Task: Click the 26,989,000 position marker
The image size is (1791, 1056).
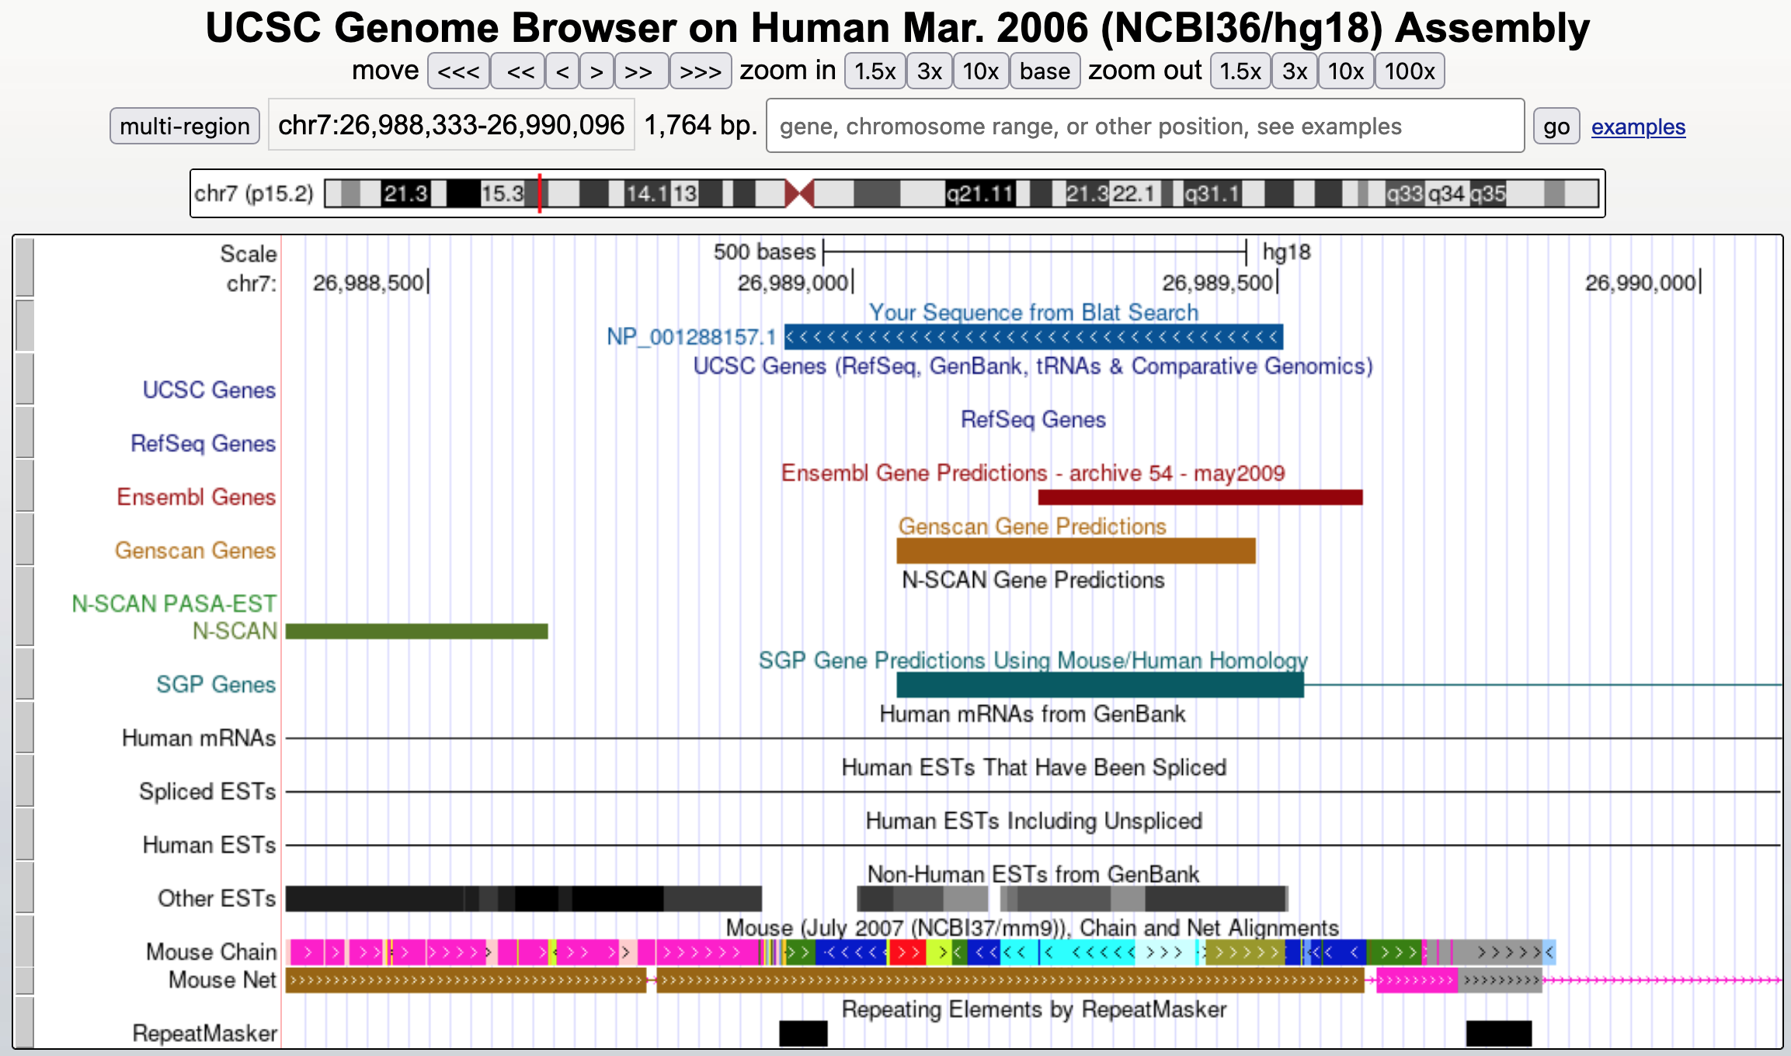Action: pyautogui.click(x=795, y=283)
